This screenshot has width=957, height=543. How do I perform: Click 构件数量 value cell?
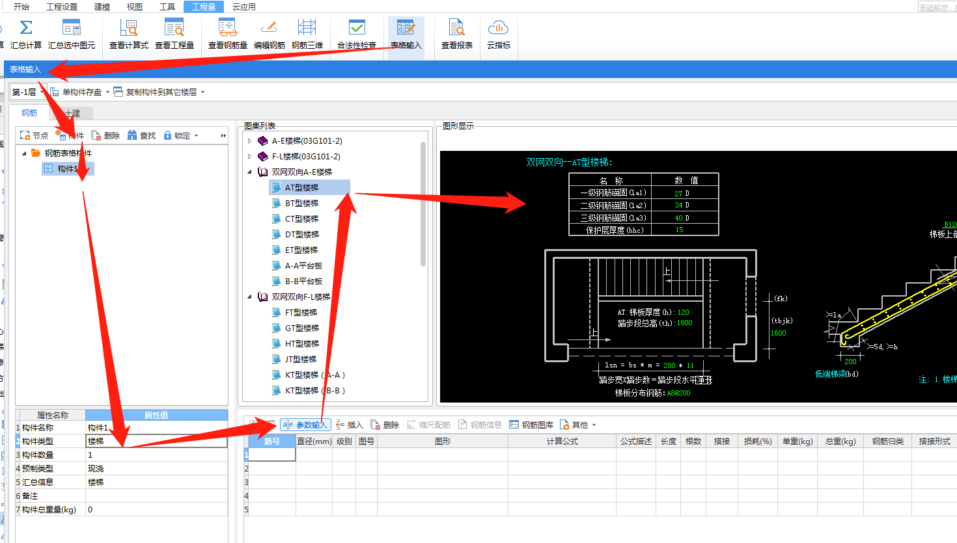tap(156, 455)
